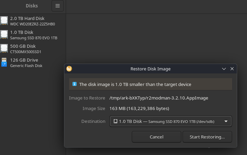Click the Image to Restore label
Screen dimensions: 247x155
point(87,98)
